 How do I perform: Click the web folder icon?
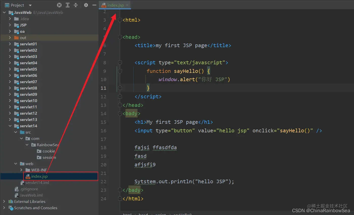[22, 164]
